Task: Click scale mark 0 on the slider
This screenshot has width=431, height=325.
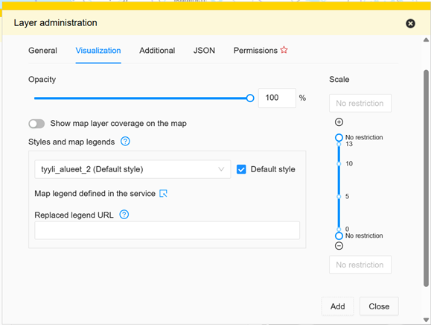Action: [x=339, y=230]
